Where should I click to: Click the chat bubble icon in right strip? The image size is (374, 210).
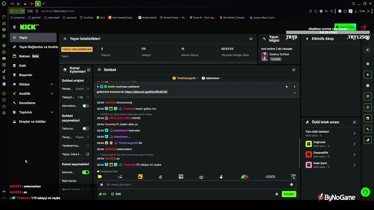tap(368, 96)
